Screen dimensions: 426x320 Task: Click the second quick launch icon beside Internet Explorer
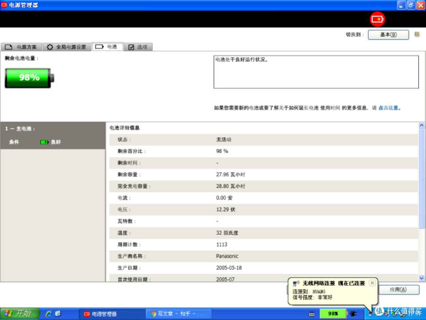coord(58,314)
